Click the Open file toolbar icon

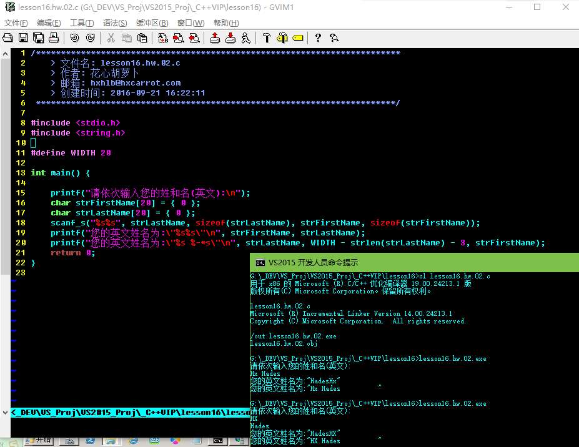pyautogui.click(x=7, y=37)
